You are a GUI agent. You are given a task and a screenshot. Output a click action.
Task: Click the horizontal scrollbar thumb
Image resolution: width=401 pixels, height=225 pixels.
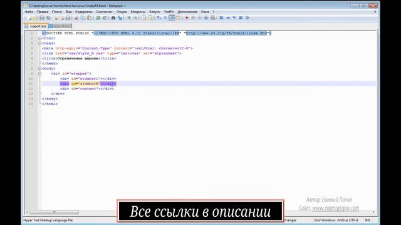[x=55, y=212]
